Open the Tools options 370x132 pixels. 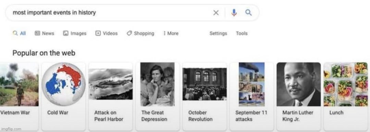point(242,34)
